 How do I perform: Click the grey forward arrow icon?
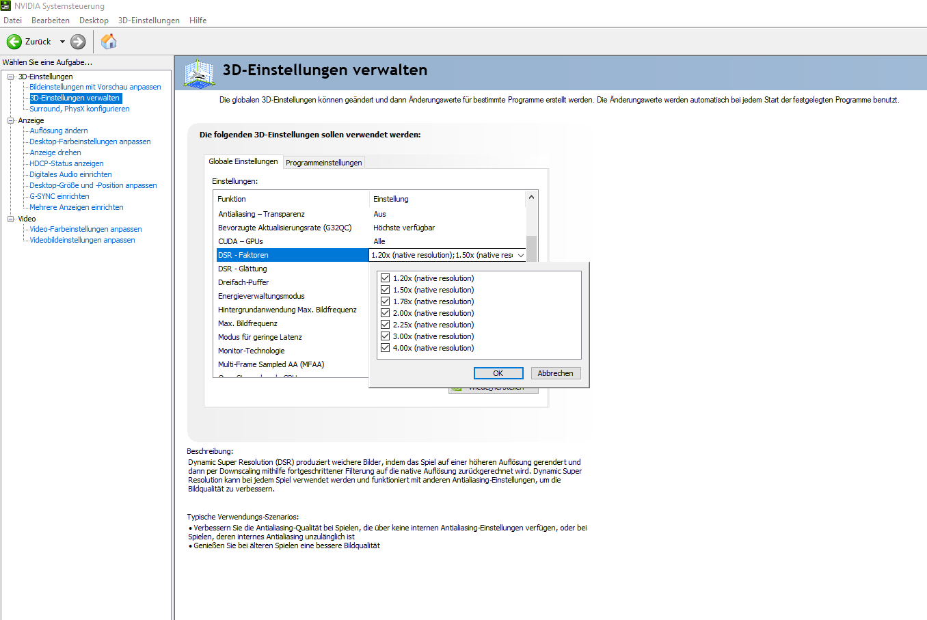click(79, 42)
